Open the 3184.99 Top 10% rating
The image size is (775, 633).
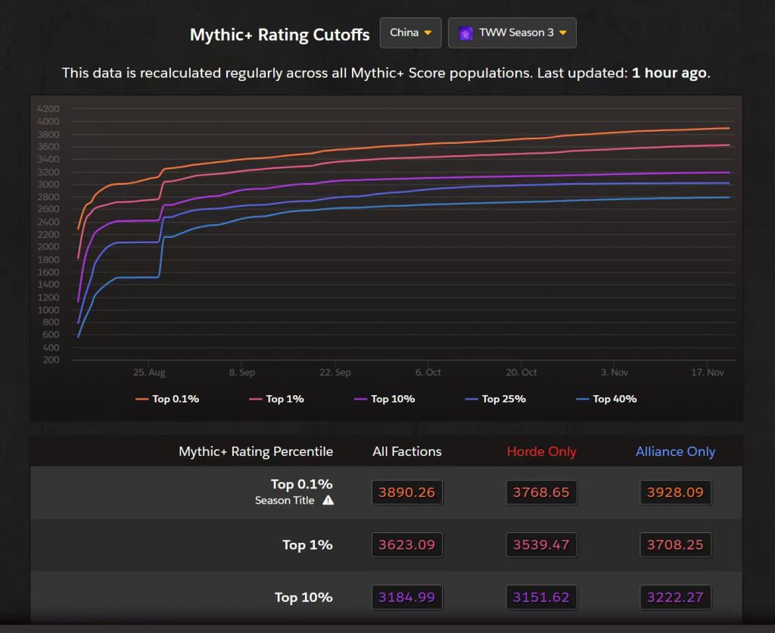[407, 597]
